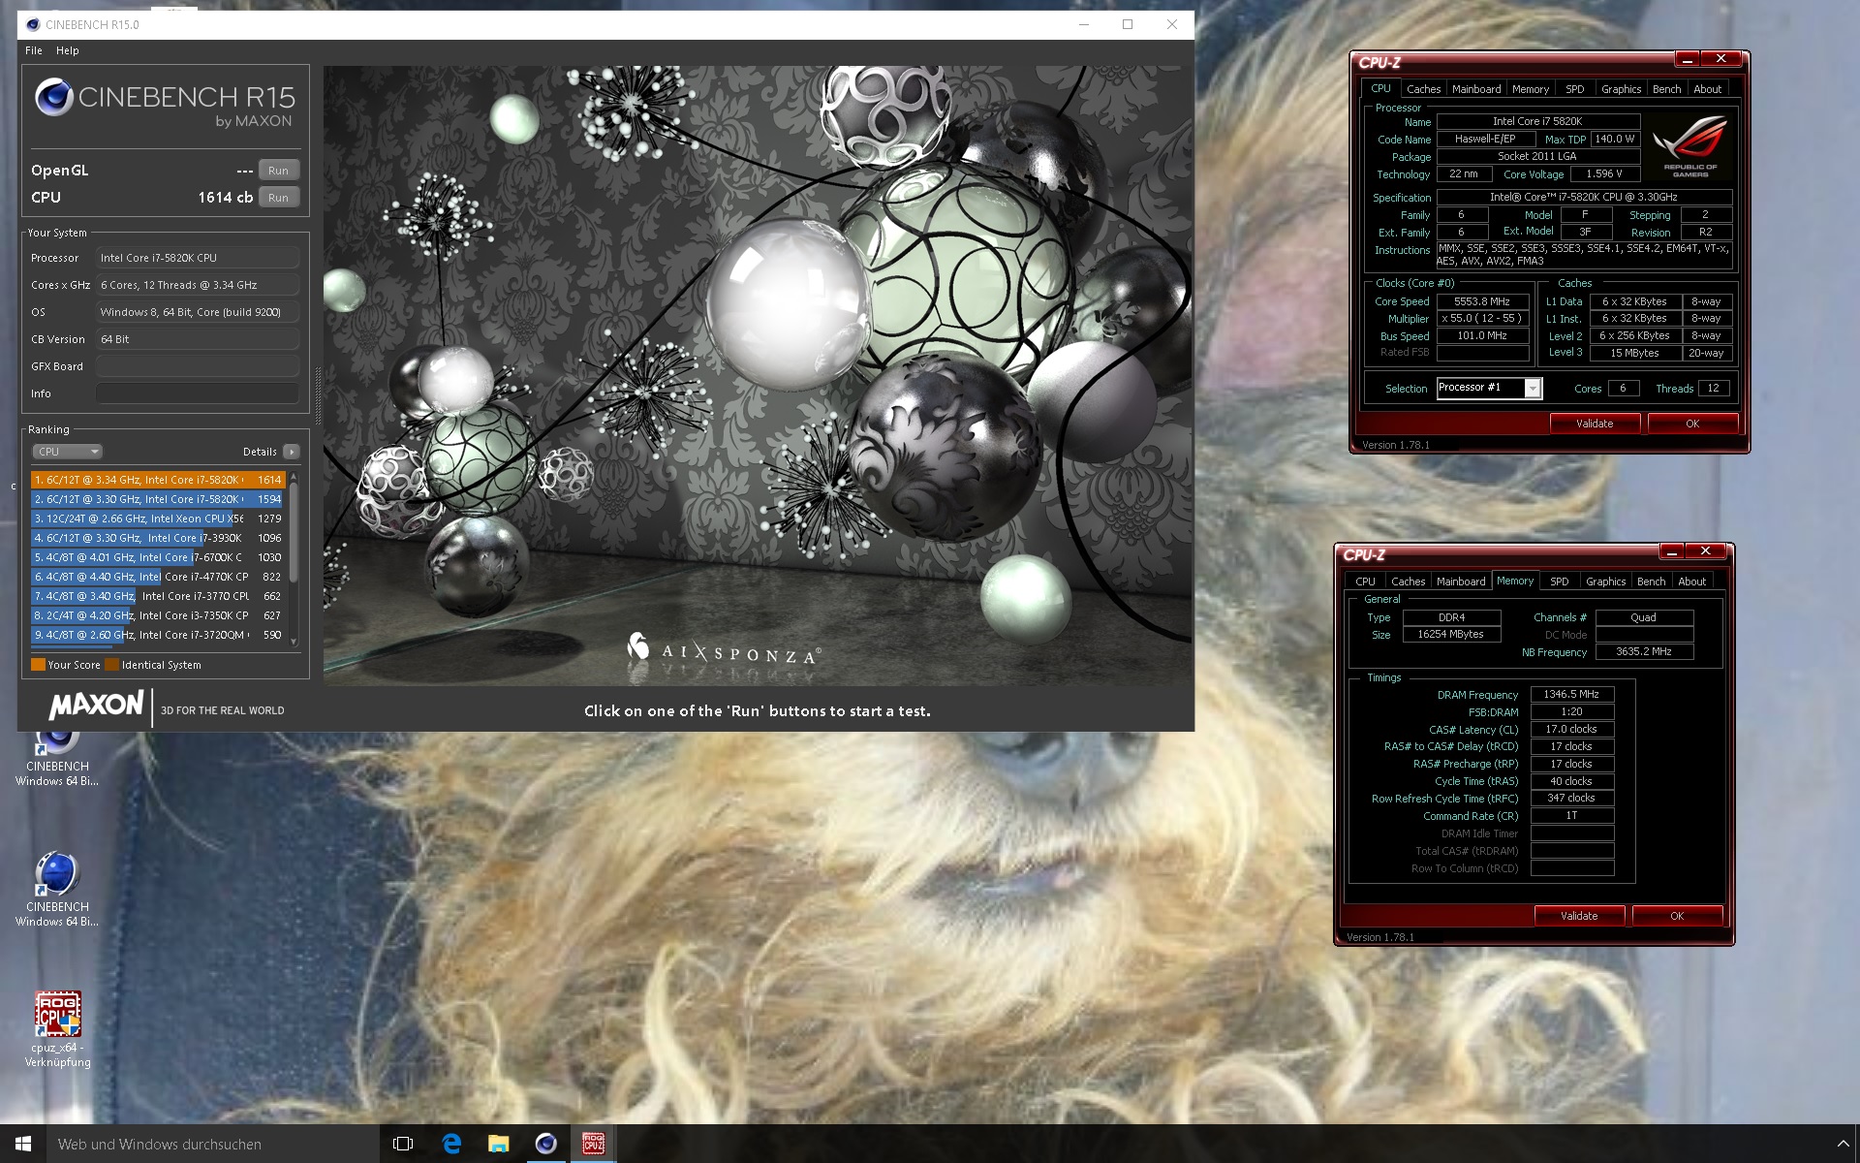The width and height of the screenshot is (1860, 1163).
Task: Open Graphics tab in upper CPU-Z window
Action: [x=1621, y=89]
